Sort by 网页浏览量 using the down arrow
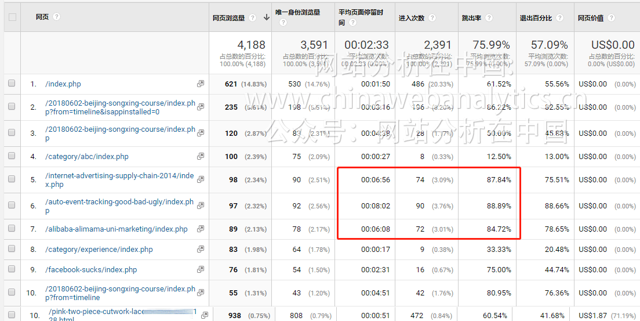The height and width of the screenshot is (321, 640). tap(267, 17)
